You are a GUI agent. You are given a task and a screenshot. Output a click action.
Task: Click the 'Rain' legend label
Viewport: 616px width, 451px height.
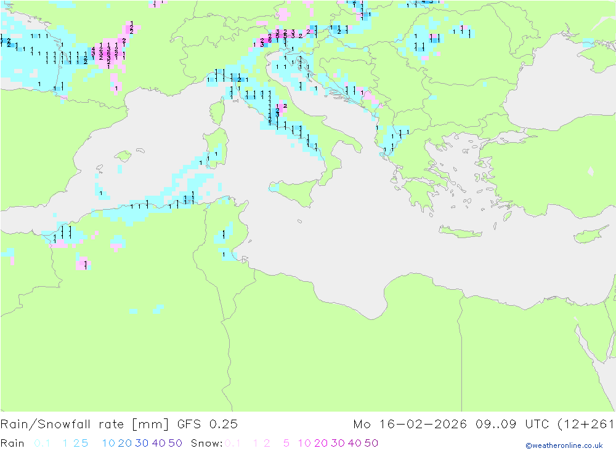tap(12, 443)
